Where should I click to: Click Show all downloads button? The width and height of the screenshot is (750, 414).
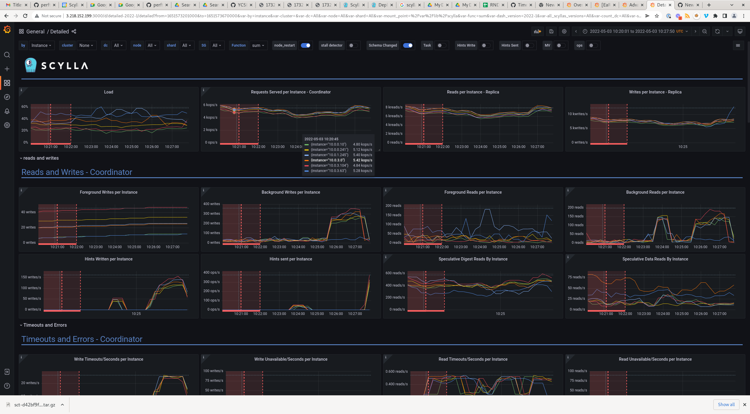pyautogui.click(x=726, y=404)
